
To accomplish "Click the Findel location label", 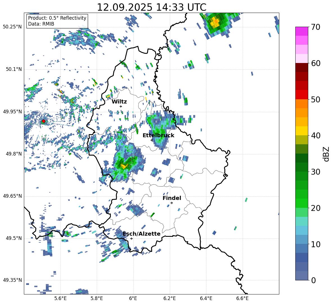I will (172, 198).
